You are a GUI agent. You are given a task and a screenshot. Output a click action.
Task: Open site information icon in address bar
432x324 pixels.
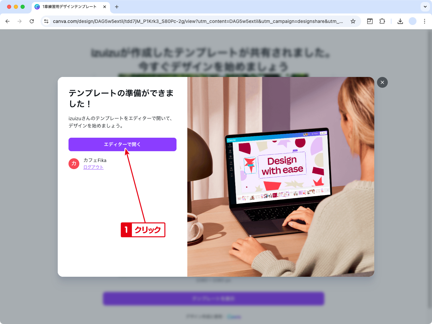47,21
